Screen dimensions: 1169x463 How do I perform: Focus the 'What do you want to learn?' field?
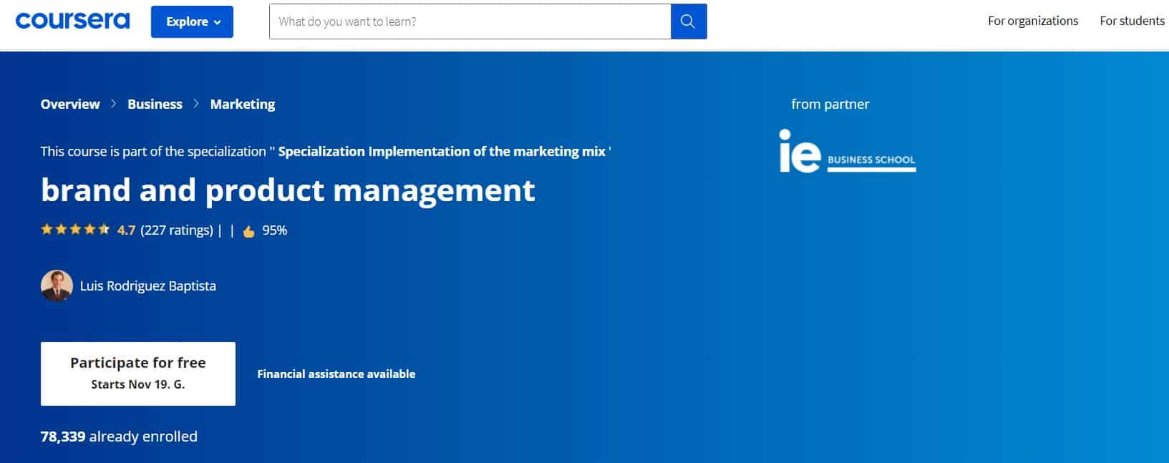point(470,21)
